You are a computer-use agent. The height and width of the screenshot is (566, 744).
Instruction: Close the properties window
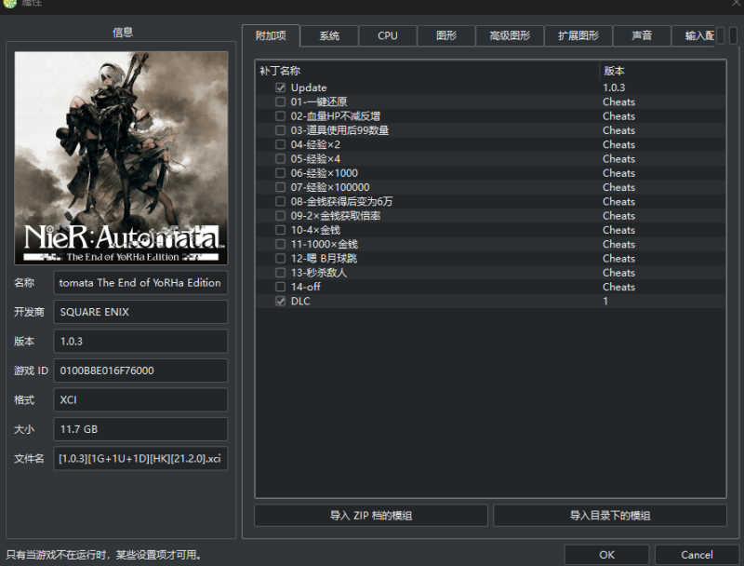click(736, 4)
